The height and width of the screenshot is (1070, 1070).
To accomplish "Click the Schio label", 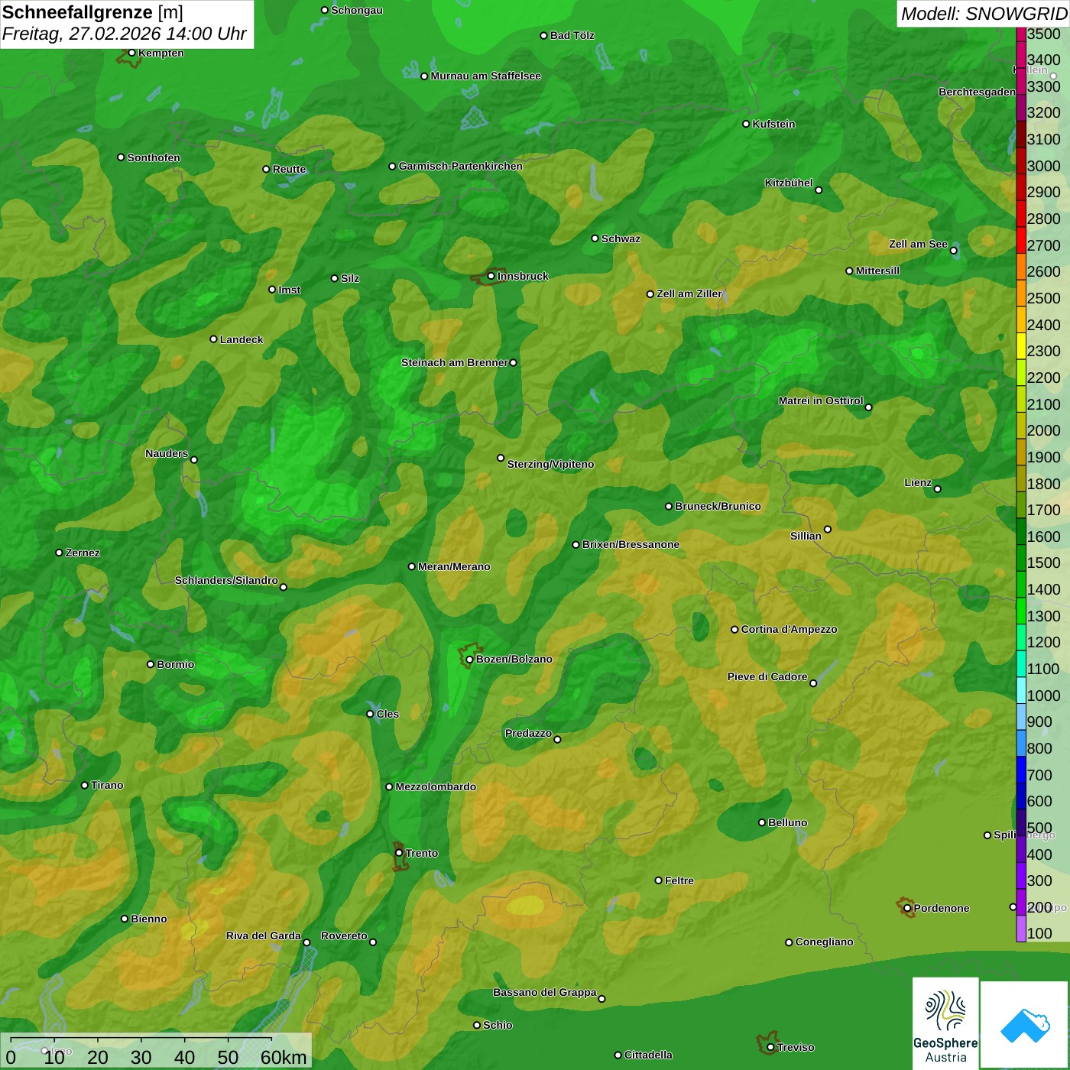I will (x=498, y=1025).
